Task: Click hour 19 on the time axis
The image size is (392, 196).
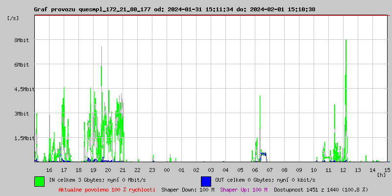Action: pos(93,170)
